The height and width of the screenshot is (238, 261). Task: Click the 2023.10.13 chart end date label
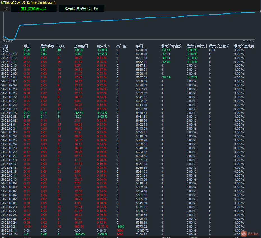pyautogui.click(x=248, y=41)
